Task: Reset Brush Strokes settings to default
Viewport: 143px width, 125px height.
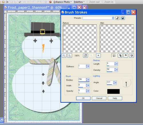Action: coord(117,18)
